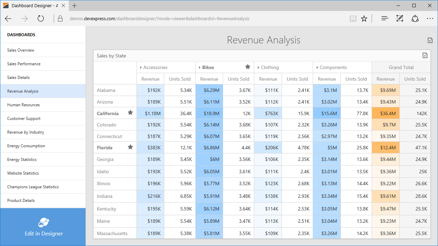Click the star icon next to Florida
The height and width of the screenshot is (246, 438).
coord(130,147)
